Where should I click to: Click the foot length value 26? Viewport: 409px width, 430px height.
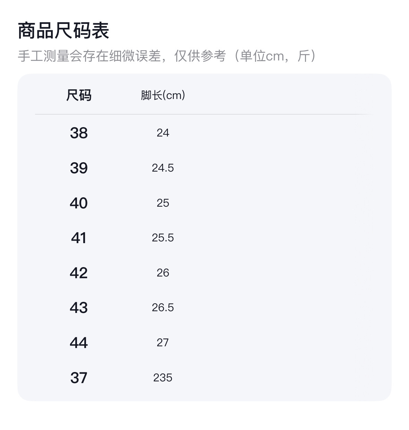[x=163, y=273]
